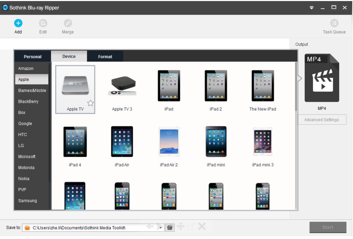This screenshot has width=353, height=239.
Task: Open the LG device category
Action: tap(32, 146)
